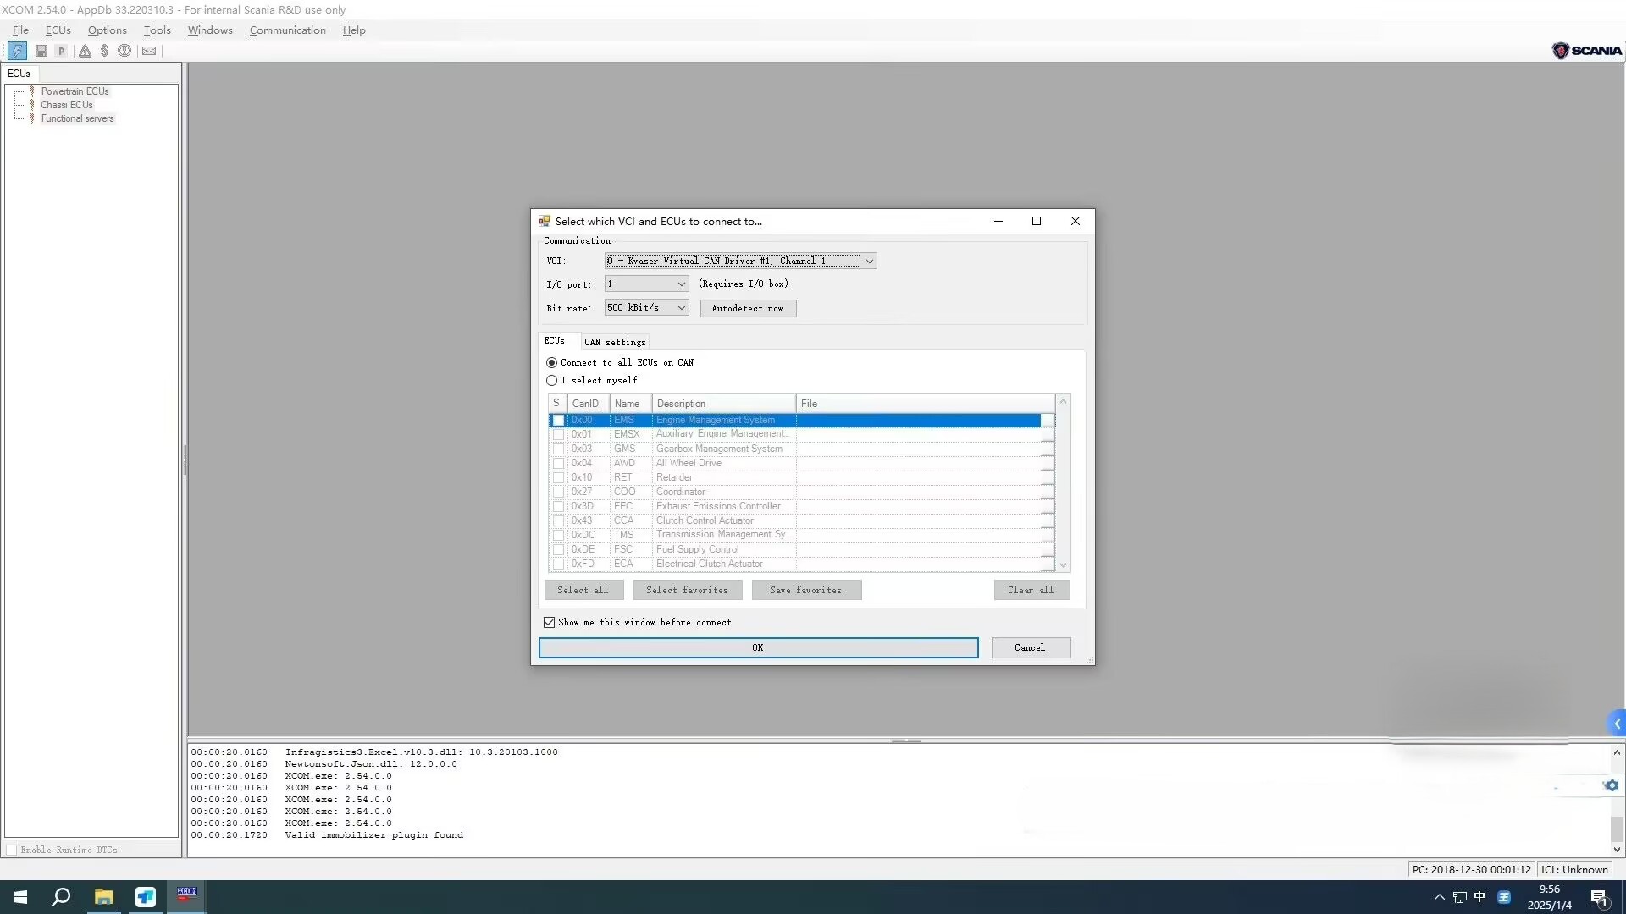Click the P toolbar icon

point(61,51)
